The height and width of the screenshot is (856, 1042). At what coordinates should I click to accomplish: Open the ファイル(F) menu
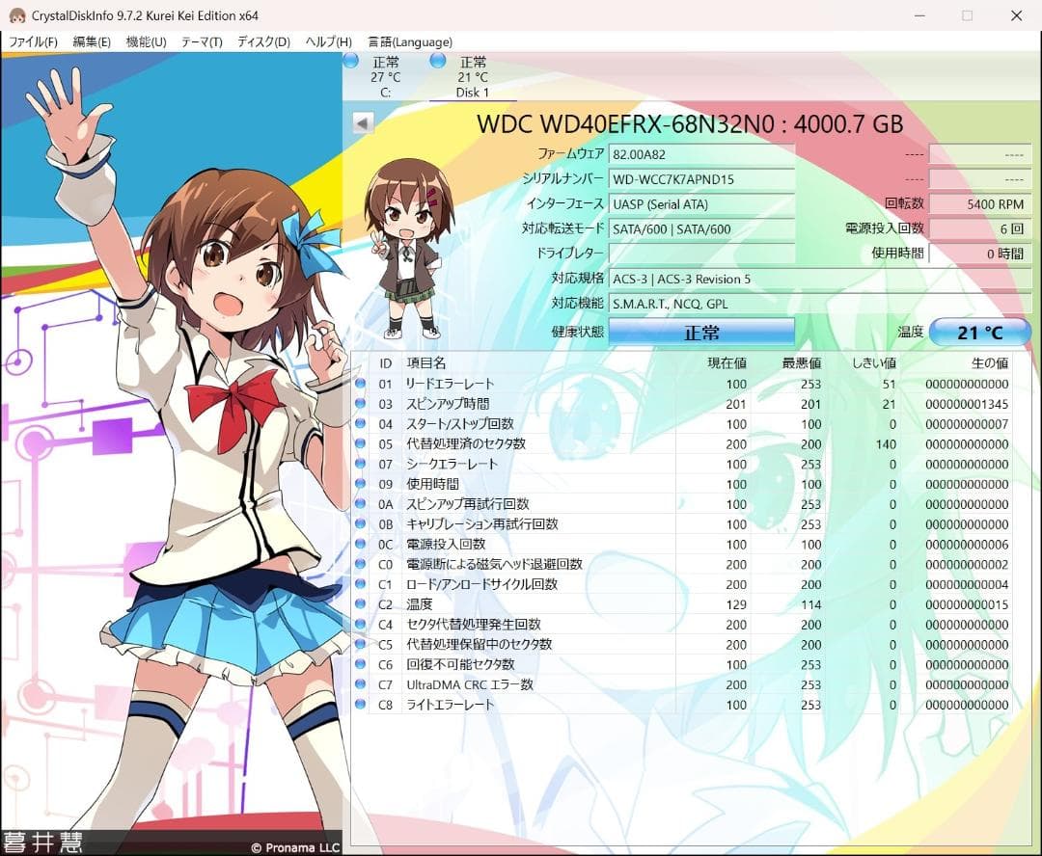click(x=33, y=41)
